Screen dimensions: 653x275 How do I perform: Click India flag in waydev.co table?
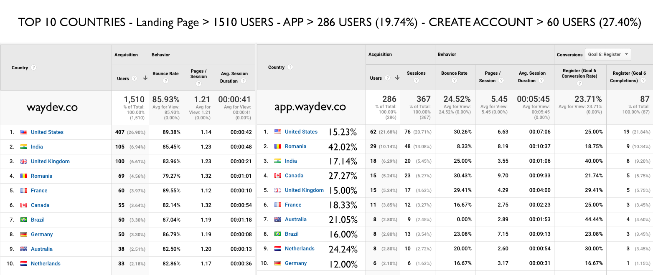point(24,147)
